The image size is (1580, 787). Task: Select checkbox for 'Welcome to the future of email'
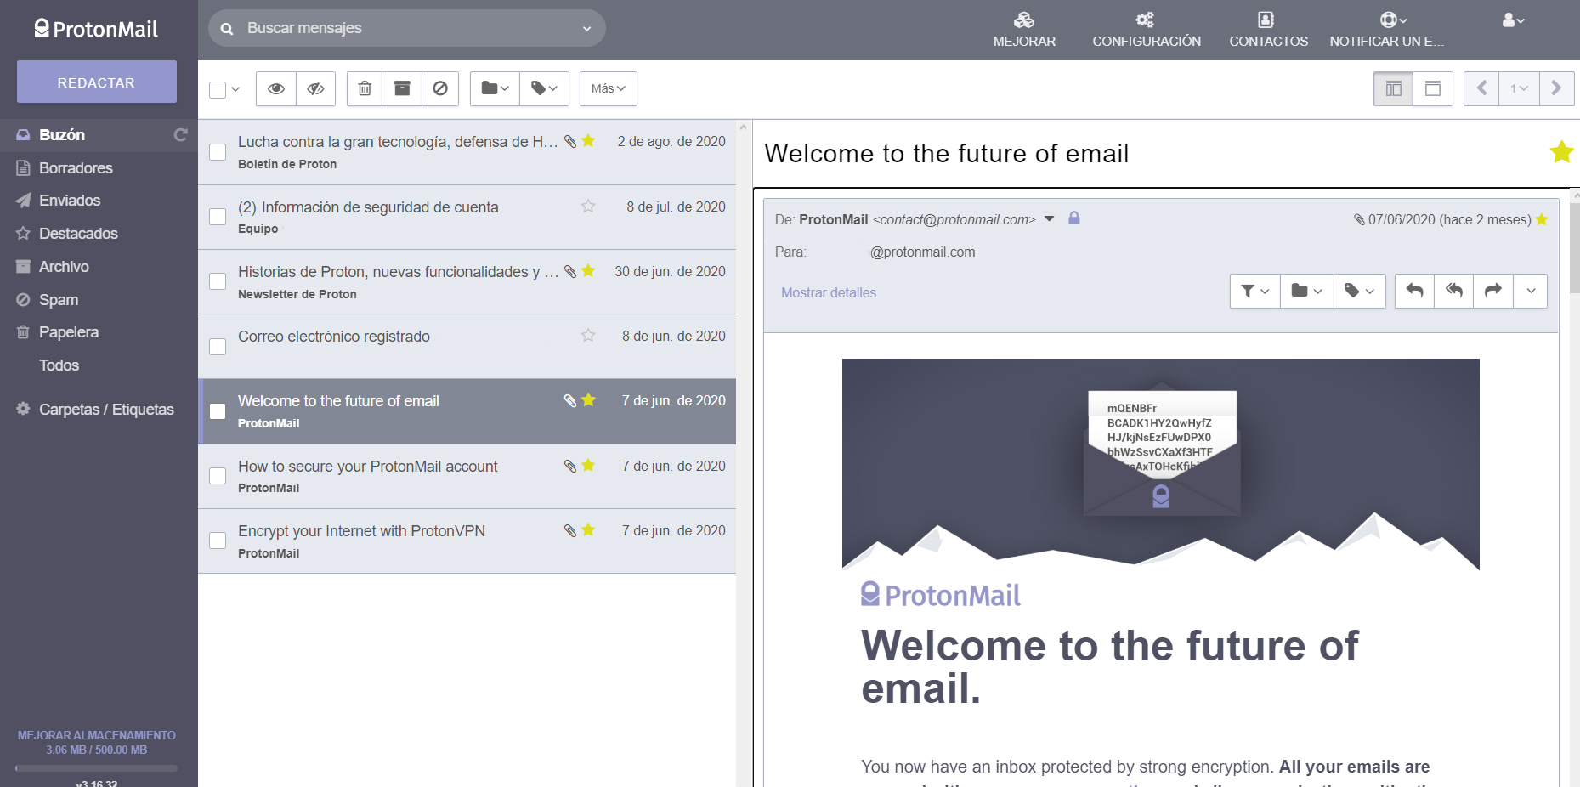click(218, 411)
